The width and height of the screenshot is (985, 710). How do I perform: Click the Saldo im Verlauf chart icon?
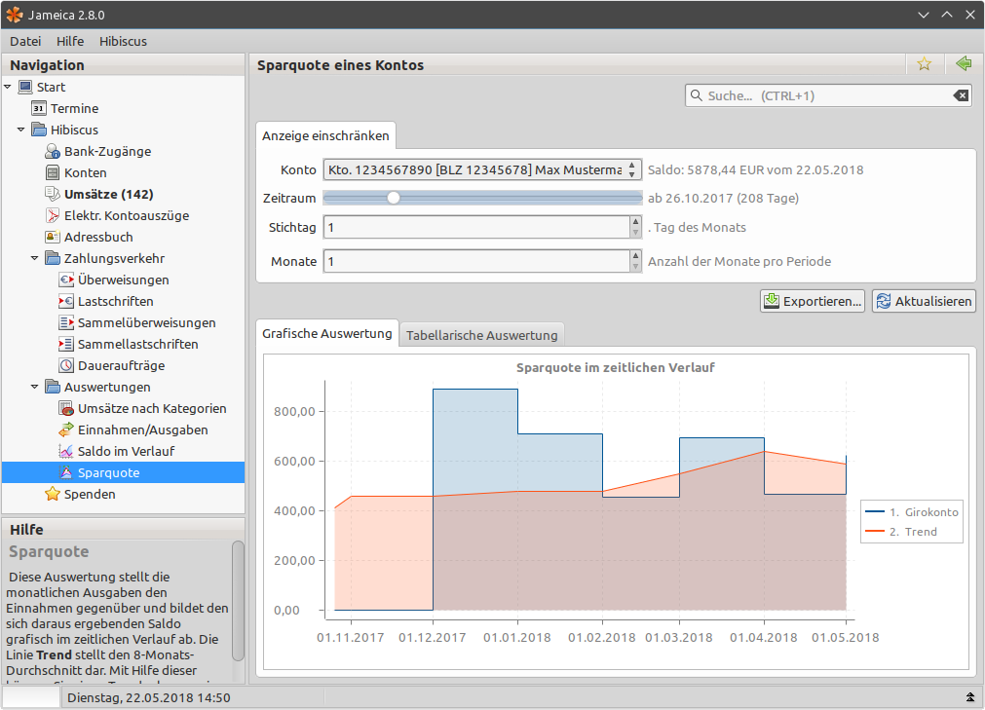click(x=66, y=451)
